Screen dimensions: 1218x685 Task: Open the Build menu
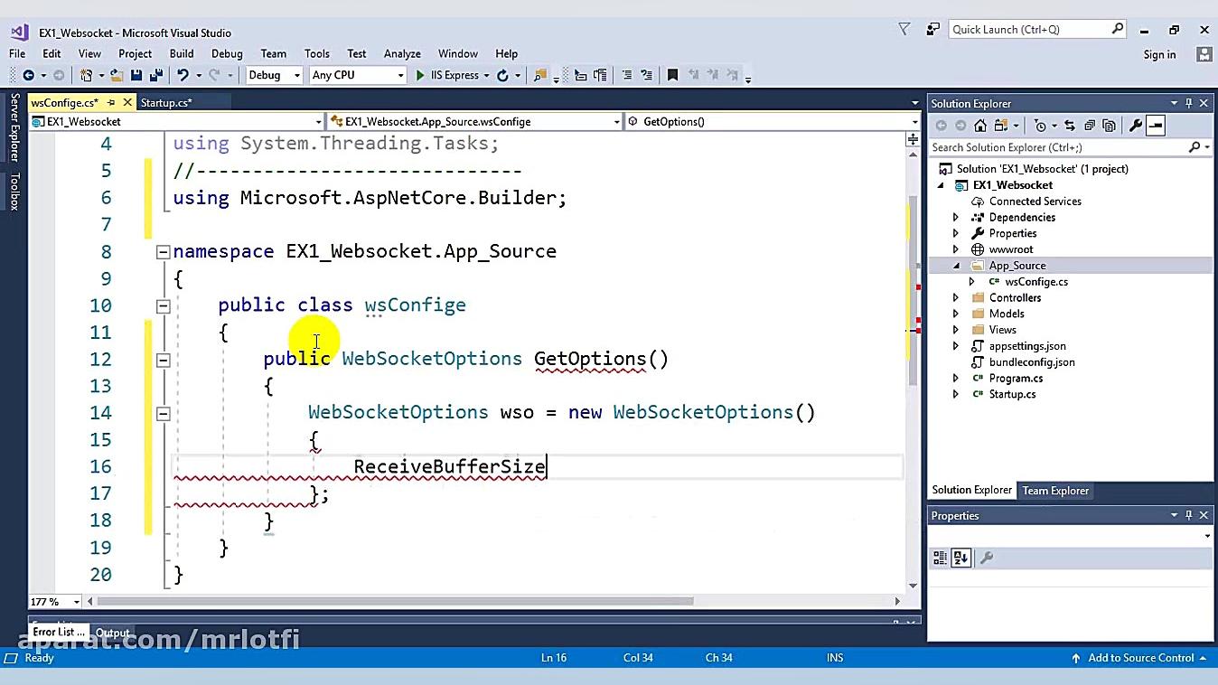pos(182,54)
